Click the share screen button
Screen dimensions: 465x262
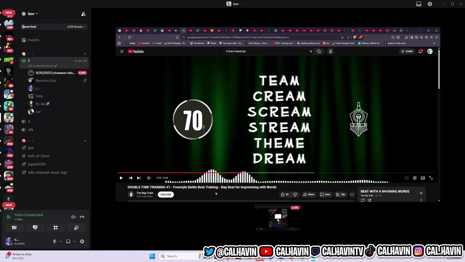point(35,227)
